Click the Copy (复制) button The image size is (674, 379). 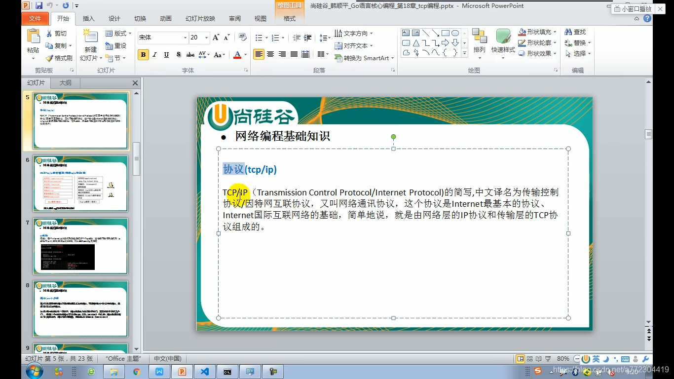58,45
